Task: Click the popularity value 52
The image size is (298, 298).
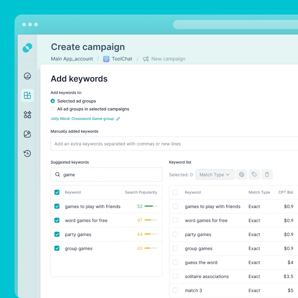Action: [x=140, y=206]
